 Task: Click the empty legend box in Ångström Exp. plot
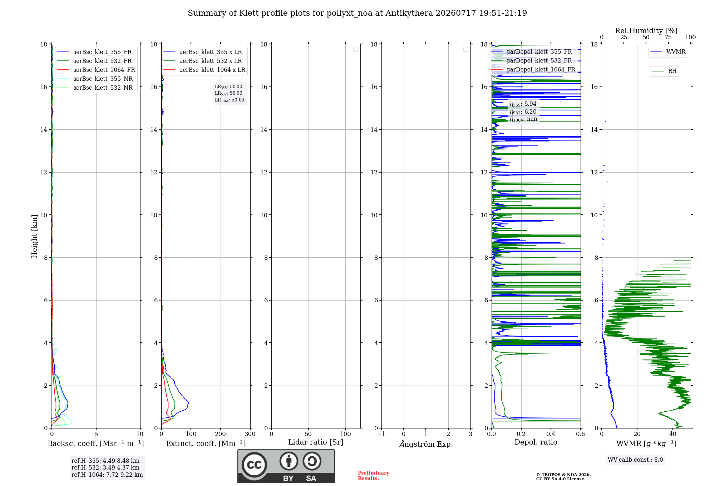coord(465,49)
